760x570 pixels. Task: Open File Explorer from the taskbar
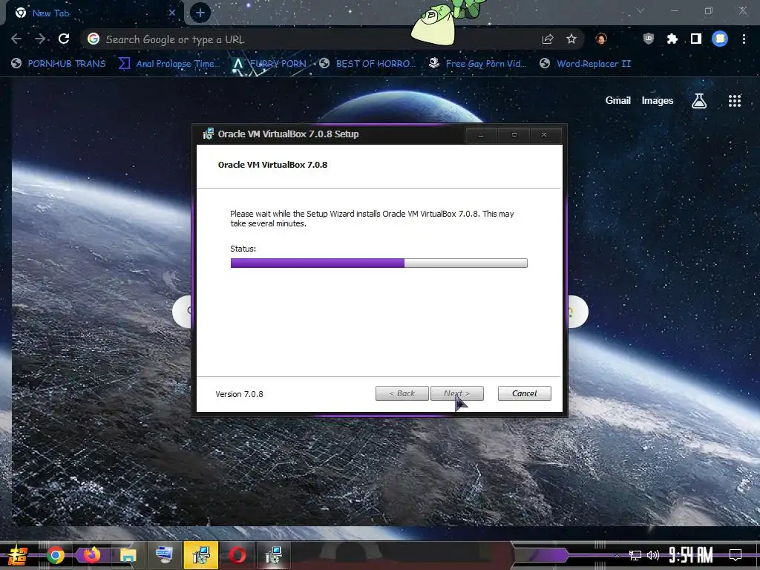[128, 555]
